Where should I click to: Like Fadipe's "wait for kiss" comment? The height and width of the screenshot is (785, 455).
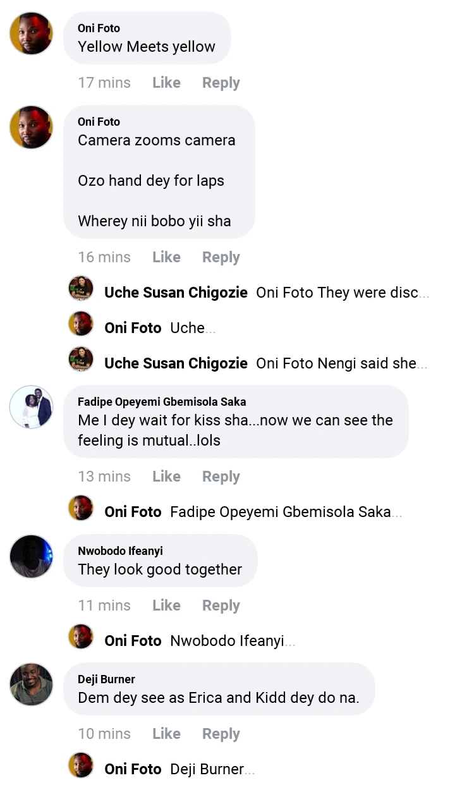pyautogui.click(x=166, y=477)
